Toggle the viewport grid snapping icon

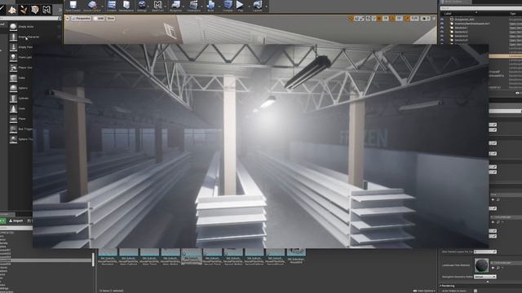pyautogui.click(x=379, y=19)
